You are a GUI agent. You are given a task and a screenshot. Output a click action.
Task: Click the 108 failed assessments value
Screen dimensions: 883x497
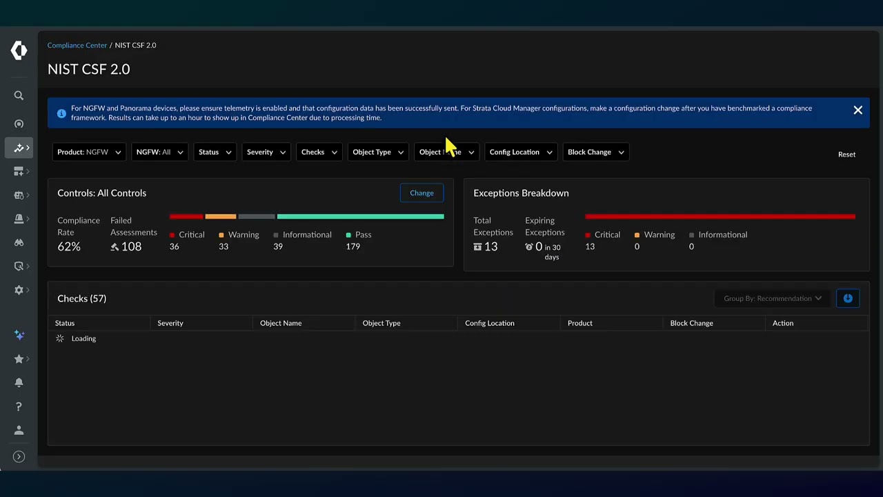pos(131,246)
